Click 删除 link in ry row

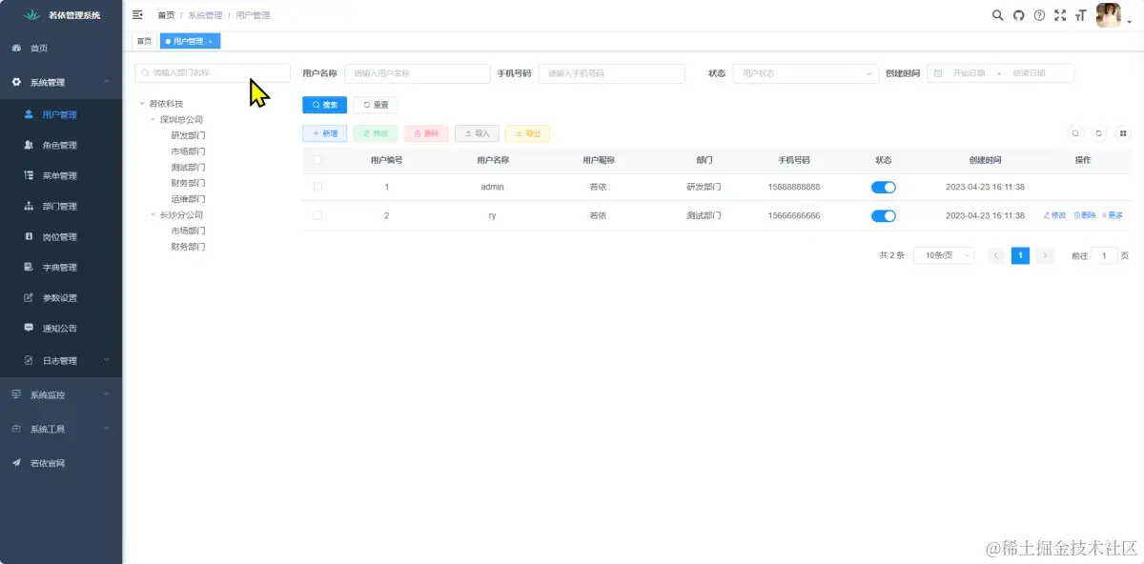(1085, 216)
